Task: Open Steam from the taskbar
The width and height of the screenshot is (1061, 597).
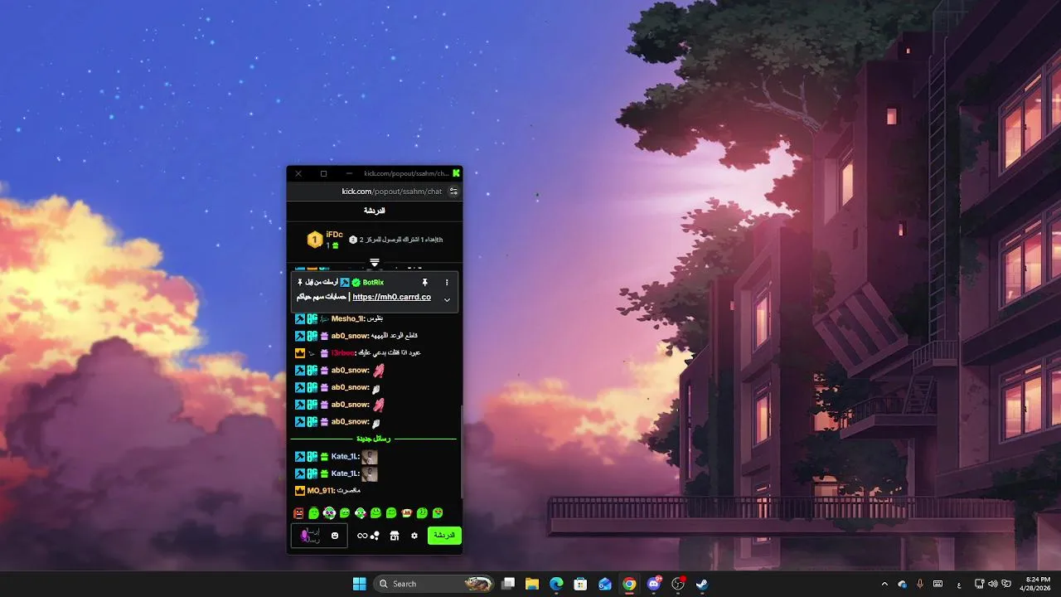Action: pyautogui.click(x=702, y=584)
